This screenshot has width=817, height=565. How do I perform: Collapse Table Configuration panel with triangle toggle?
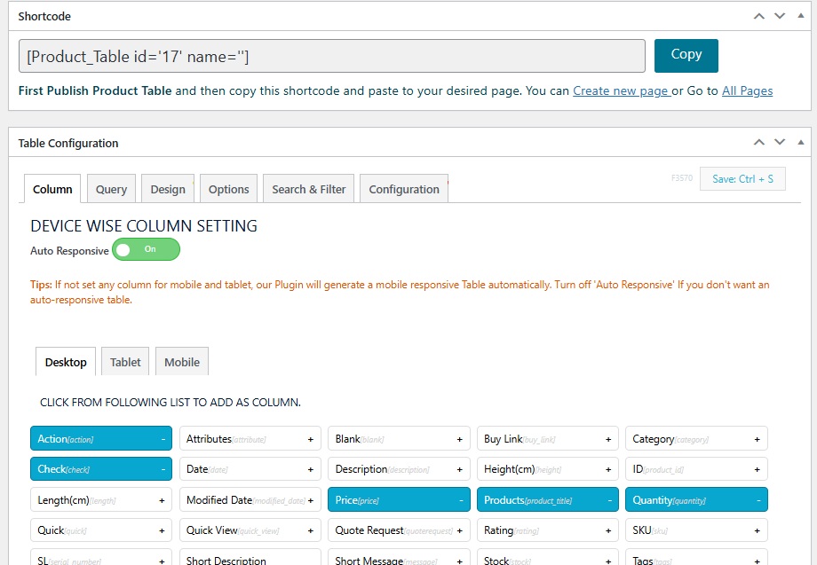point(801,142)
